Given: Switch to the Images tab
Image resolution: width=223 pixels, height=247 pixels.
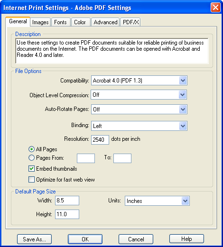Looking at the screenshot, I should [40, 22].
